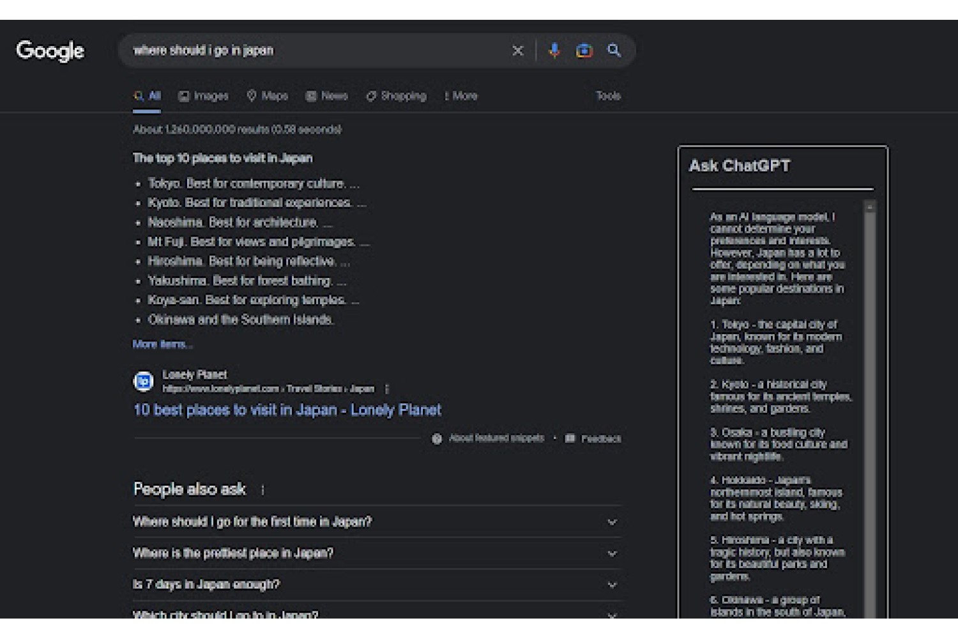Click the Yakushima Best for forest bathing item
The image size is (958, 639).
247,281
